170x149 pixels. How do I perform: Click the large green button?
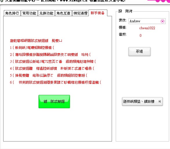[54, 102]
